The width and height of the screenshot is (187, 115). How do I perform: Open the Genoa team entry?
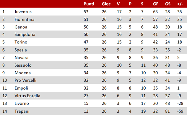click(21, 27)
